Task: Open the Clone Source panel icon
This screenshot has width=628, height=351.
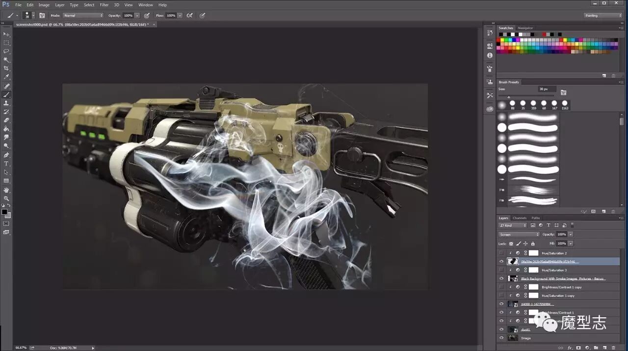Action: pyautogui.click(x=490, y=81)
